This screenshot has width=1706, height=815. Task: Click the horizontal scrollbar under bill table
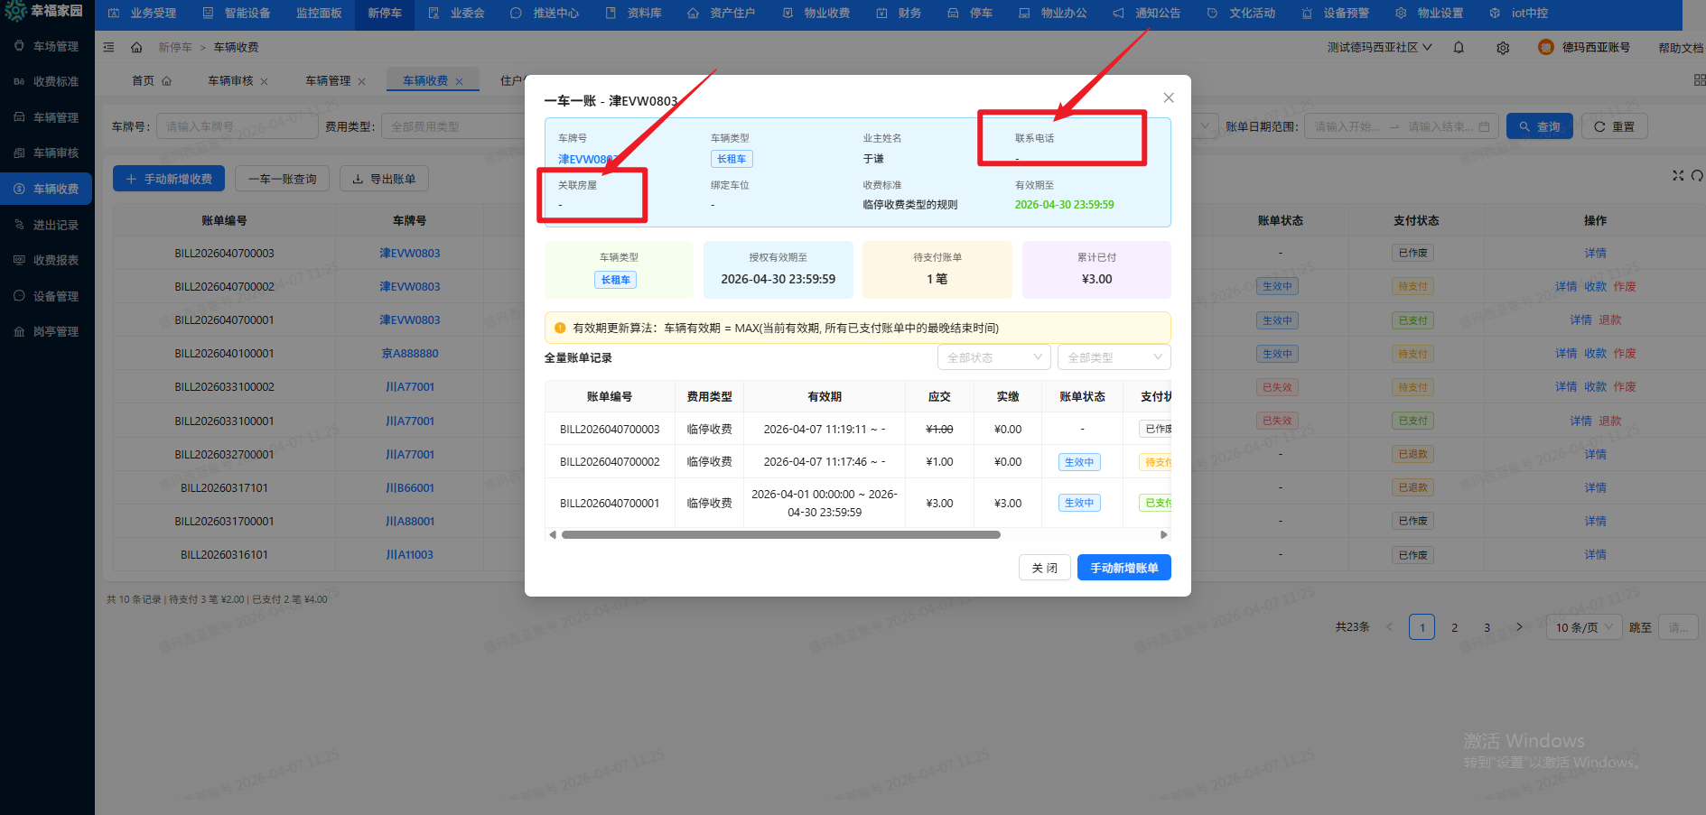(780, 535)
